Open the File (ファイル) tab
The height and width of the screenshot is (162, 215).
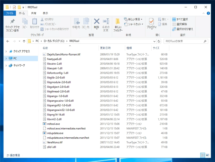coord(10,13)
